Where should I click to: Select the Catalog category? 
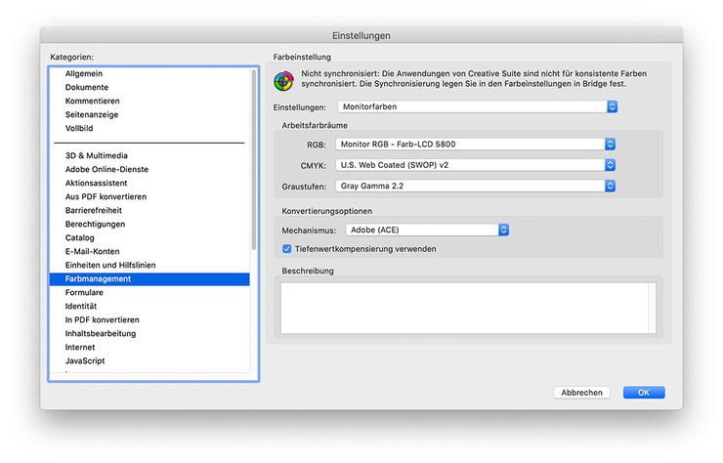coord(149,238)
